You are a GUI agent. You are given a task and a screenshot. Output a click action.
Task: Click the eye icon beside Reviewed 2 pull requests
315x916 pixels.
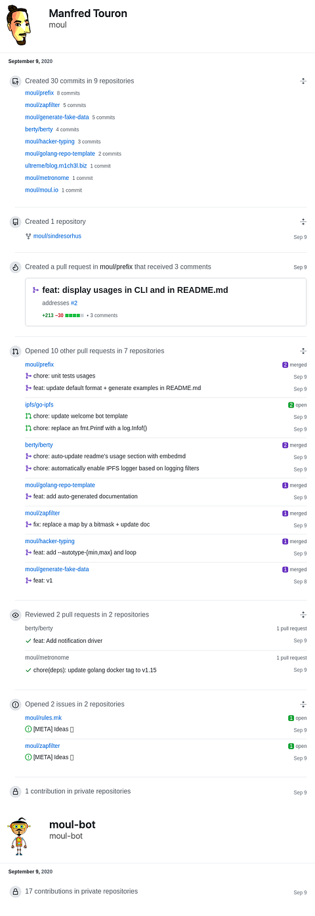[x=15, y=615]
